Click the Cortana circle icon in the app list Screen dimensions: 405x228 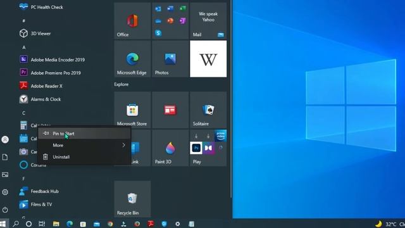(23, 165)
